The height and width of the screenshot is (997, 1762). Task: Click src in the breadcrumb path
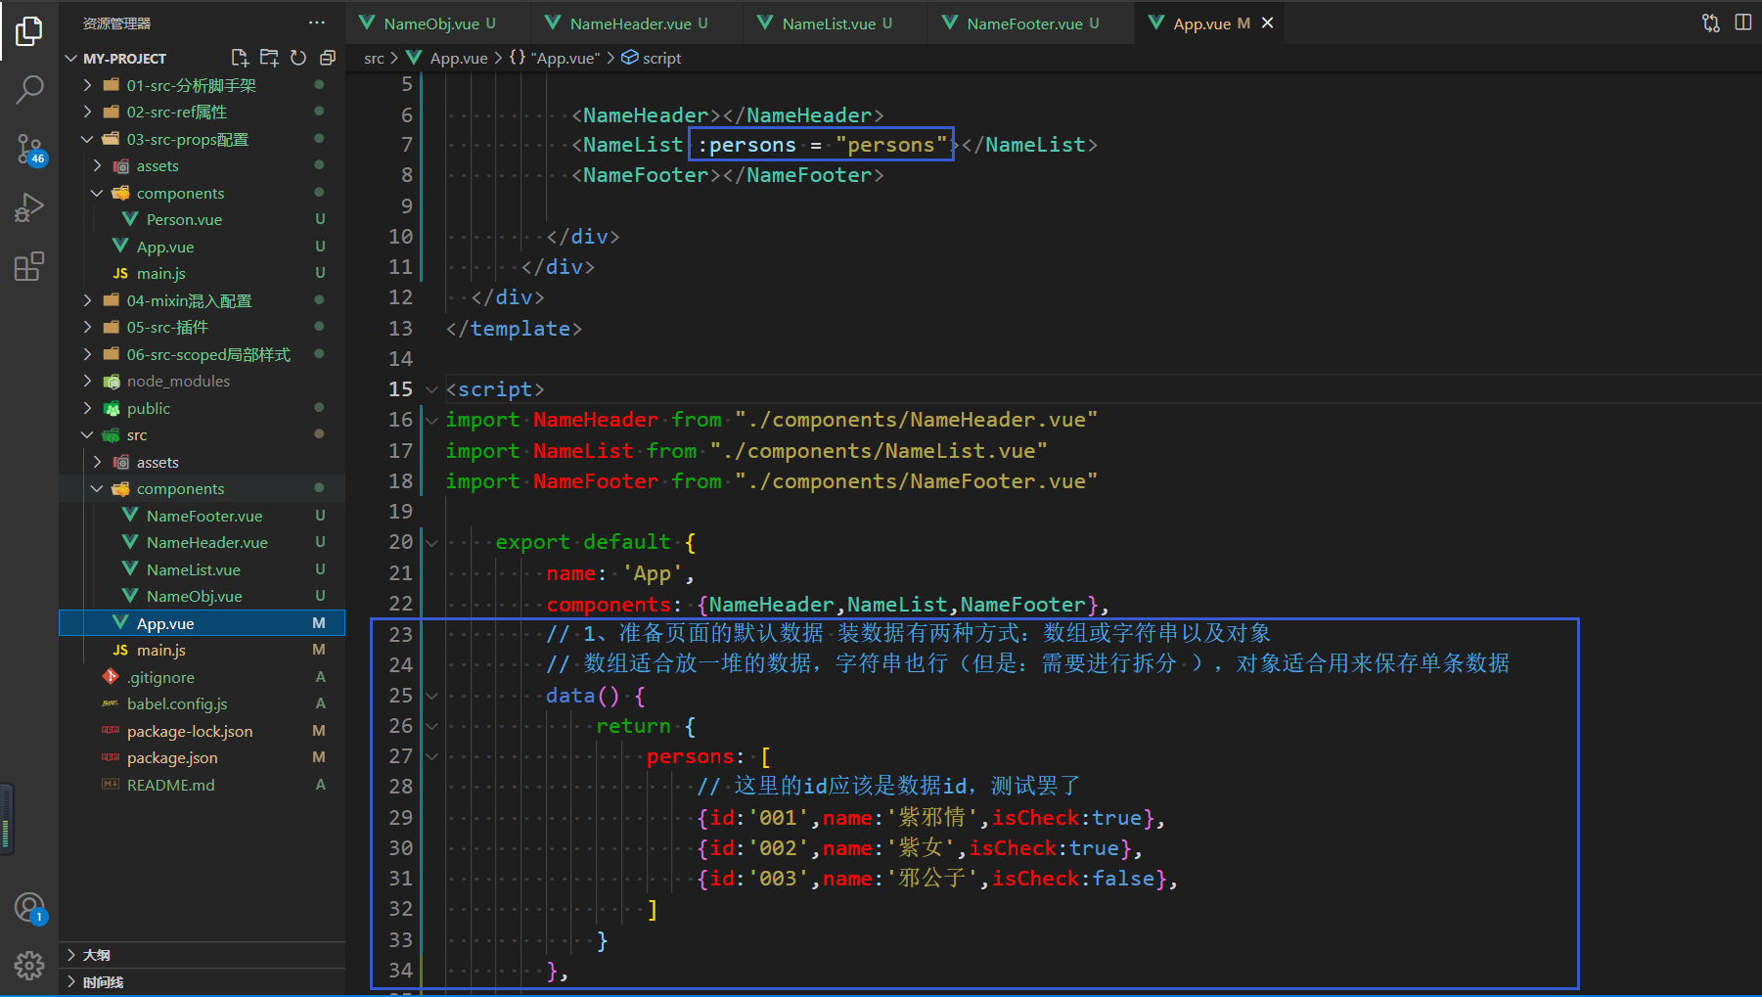(374, 59)
